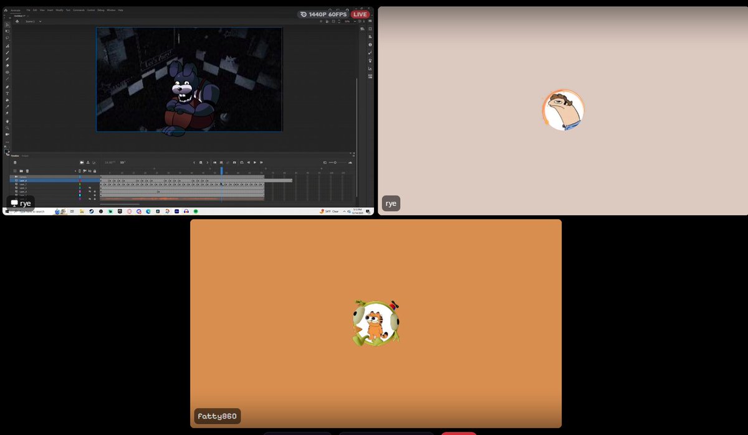This screenshot has width=748, height=435.
Task: Select the Hand tool
Action: (7, 121)
